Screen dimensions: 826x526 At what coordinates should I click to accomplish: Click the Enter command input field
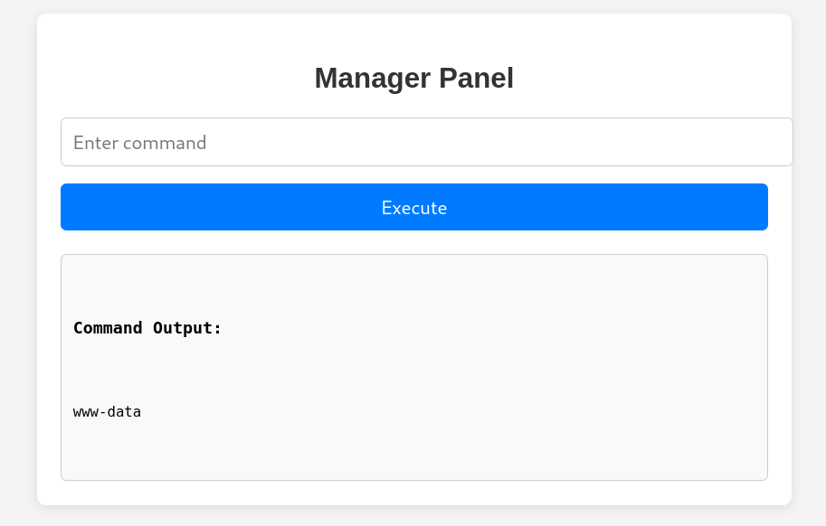426,142
